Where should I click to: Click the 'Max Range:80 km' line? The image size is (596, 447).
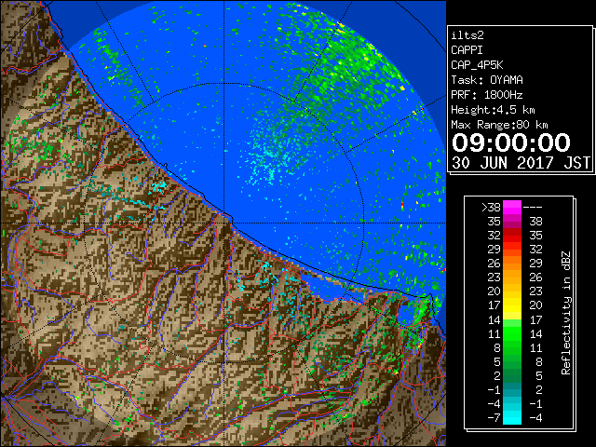tap(499, 125)
